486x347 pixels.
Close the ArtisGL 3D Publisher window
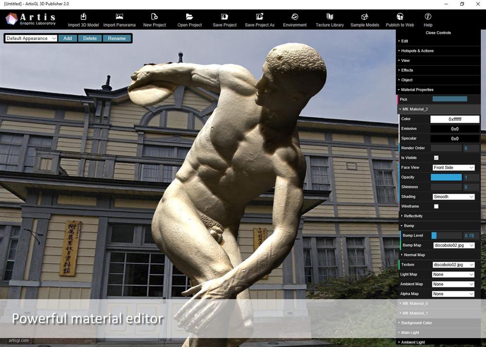[x=478, y=4]
